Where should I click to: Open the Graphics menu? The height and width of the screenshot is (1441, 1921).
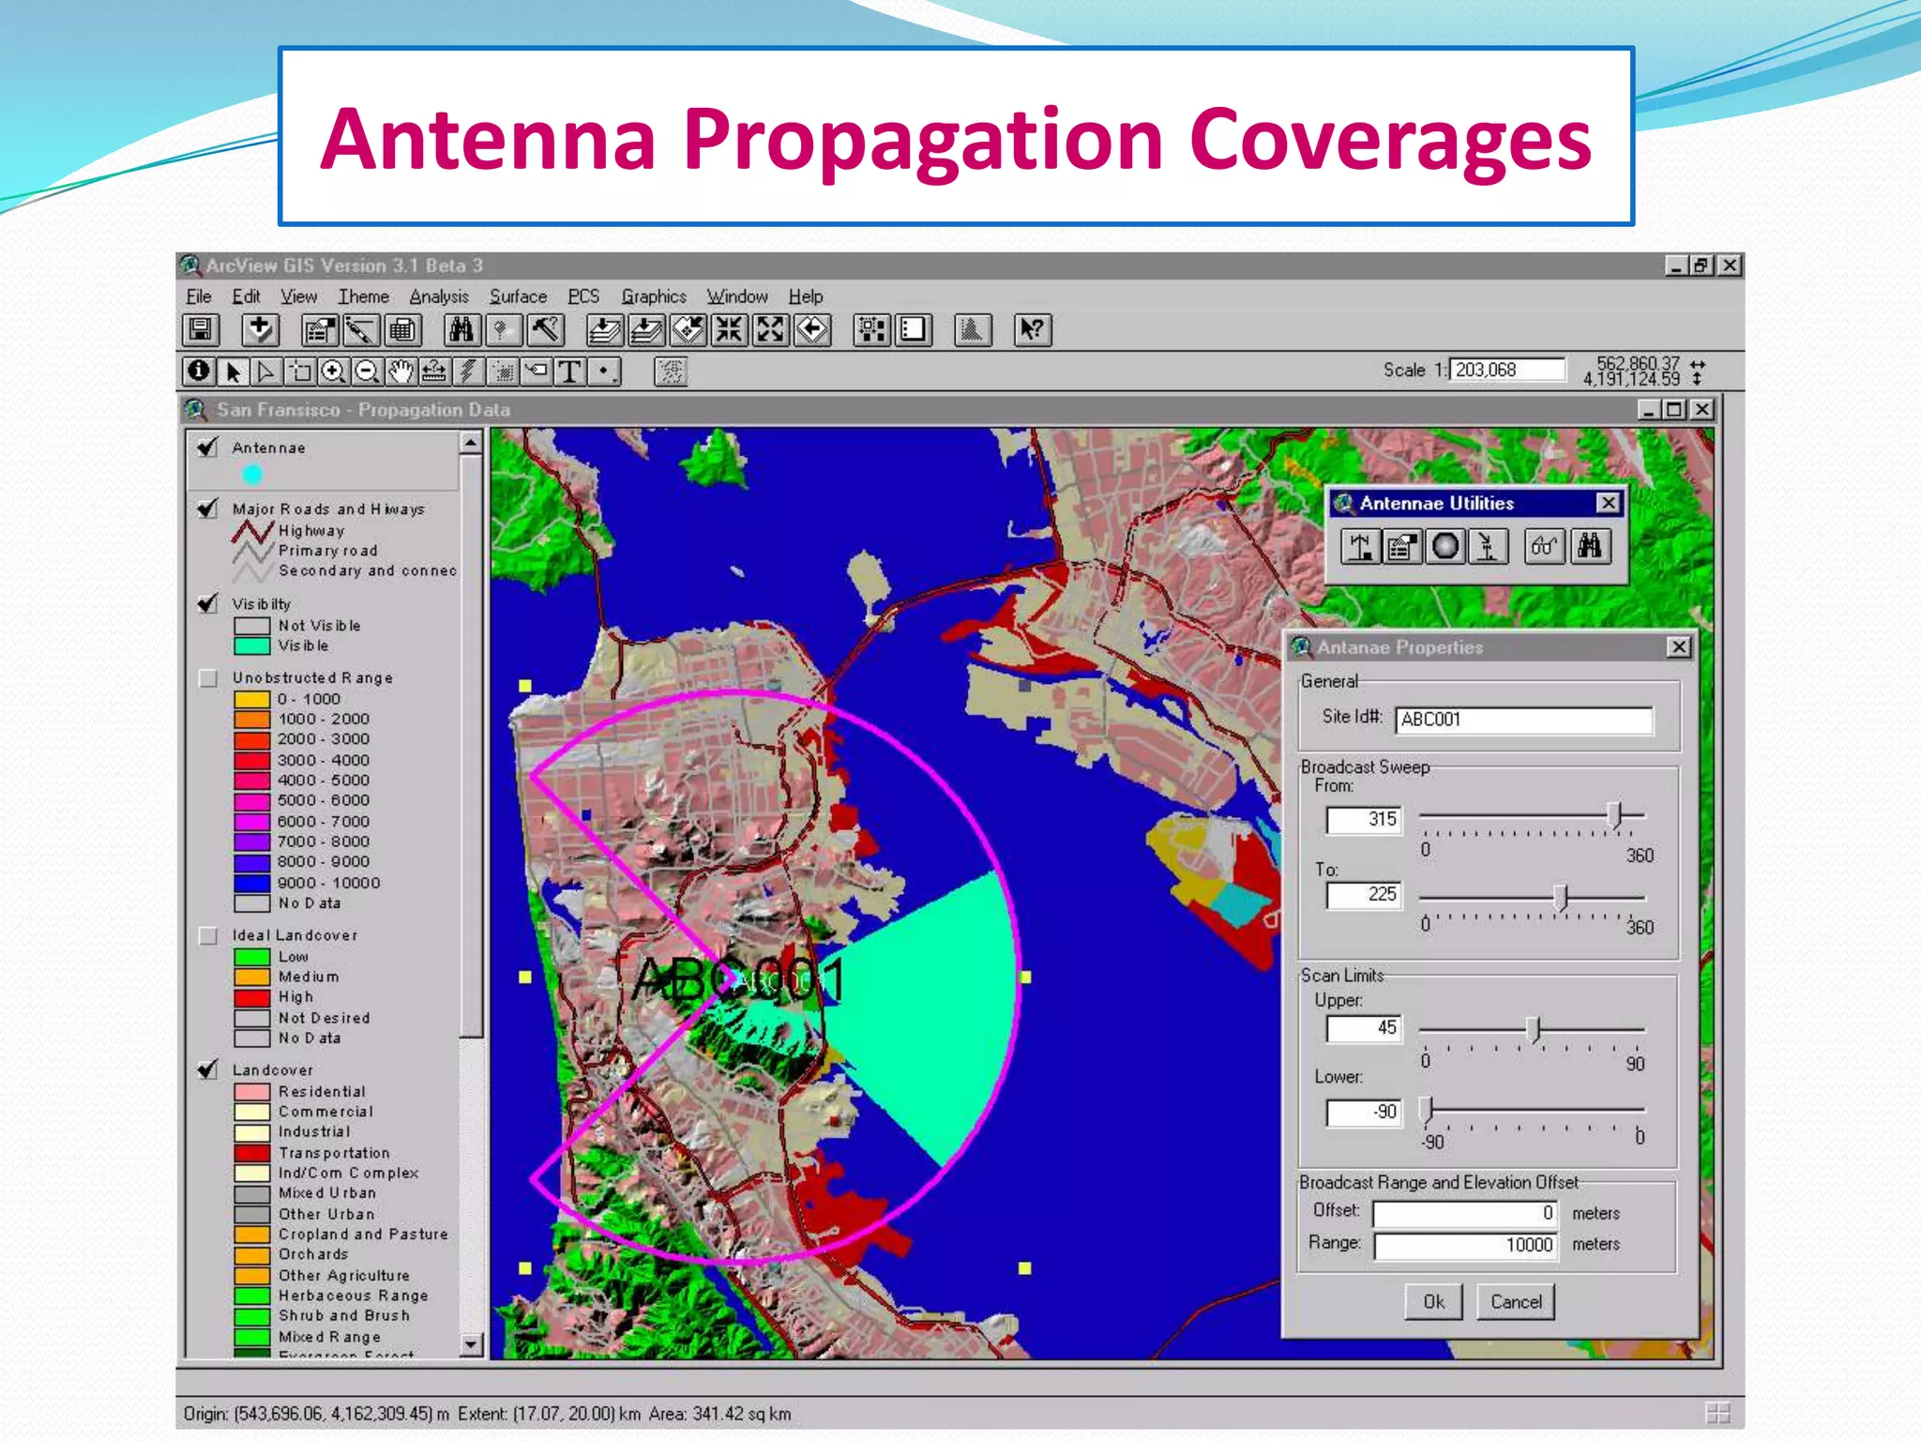point(654,296)
